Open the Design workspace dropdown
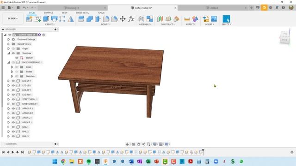 tap(12, 18)
